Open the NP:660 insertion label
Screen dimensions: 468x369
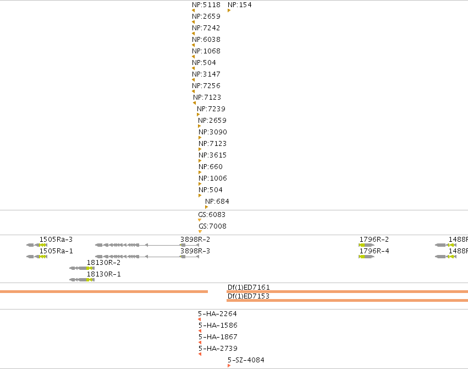pos(211,167)
